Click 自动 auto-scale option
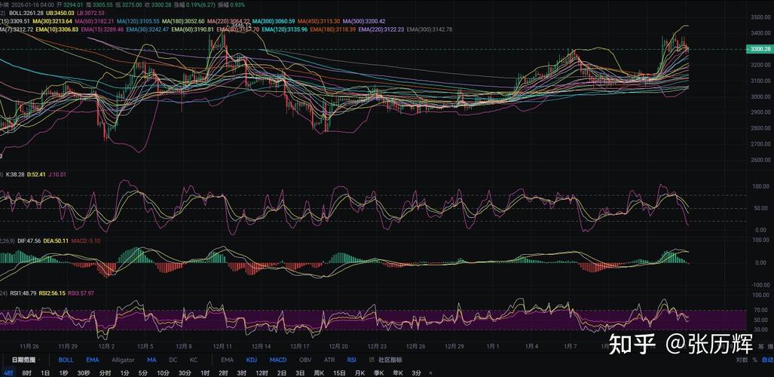774x377 pixels. coord(769,360)
